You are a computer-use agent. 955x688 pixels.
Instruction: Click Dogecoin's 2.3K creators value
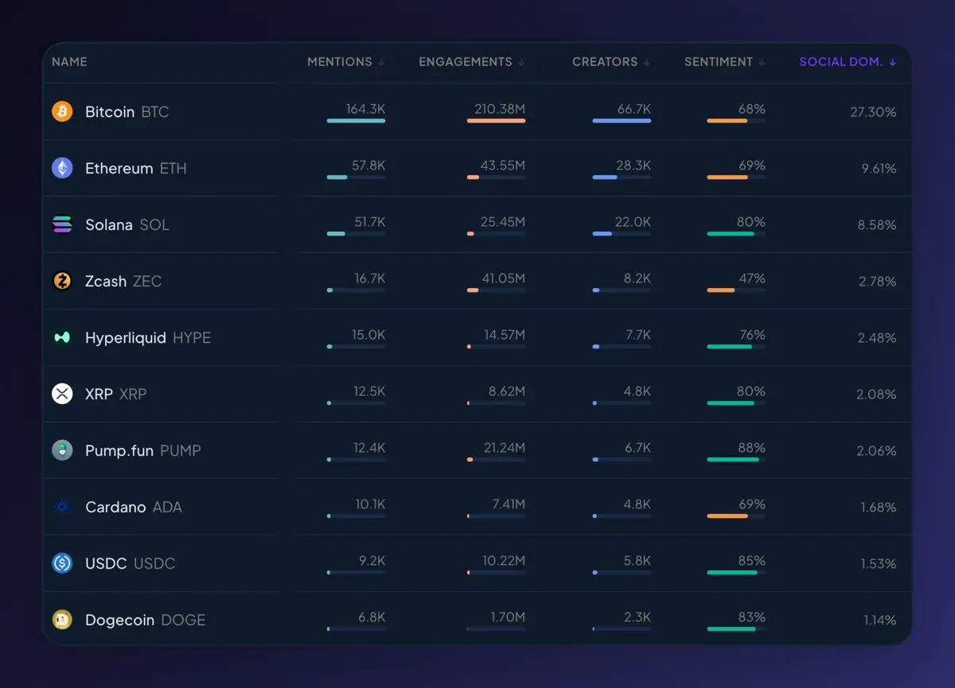(x=638, y=617)
